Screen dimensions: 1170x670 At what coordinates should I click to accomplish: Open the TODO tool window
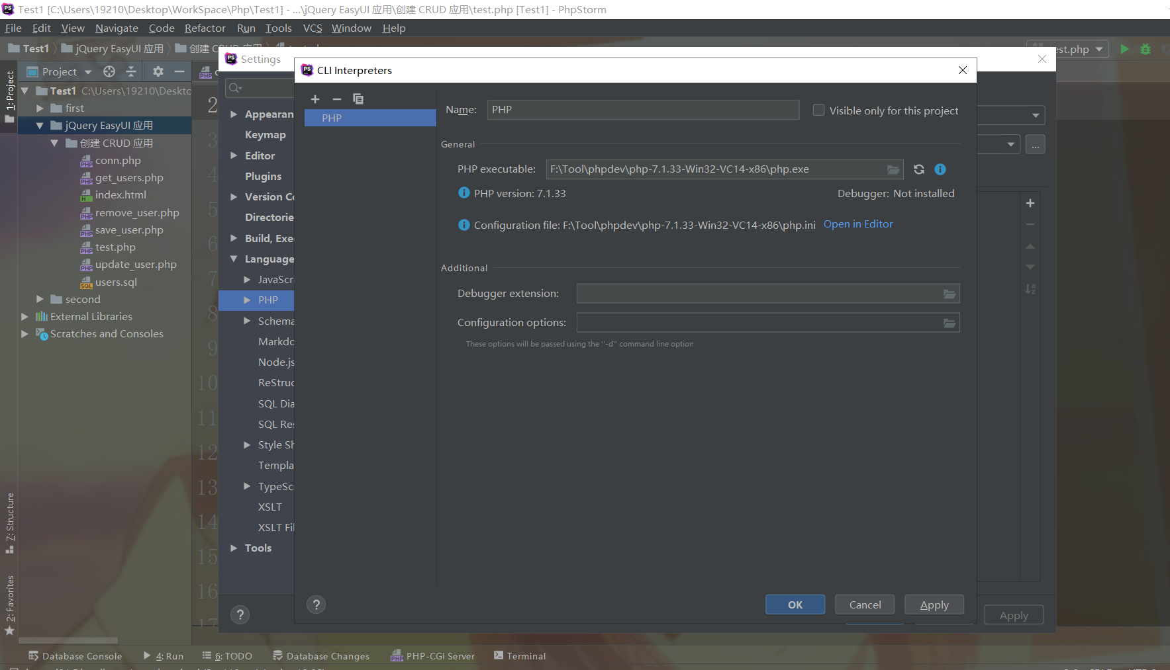coord(227,656)
